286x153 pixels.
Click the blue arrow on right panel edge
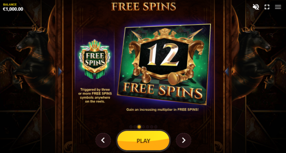pos(227,71)
